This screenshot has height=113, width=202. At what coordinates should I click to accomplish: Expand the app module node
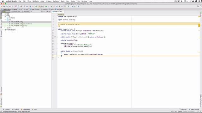pyautogui.click(x=3, y=14)
